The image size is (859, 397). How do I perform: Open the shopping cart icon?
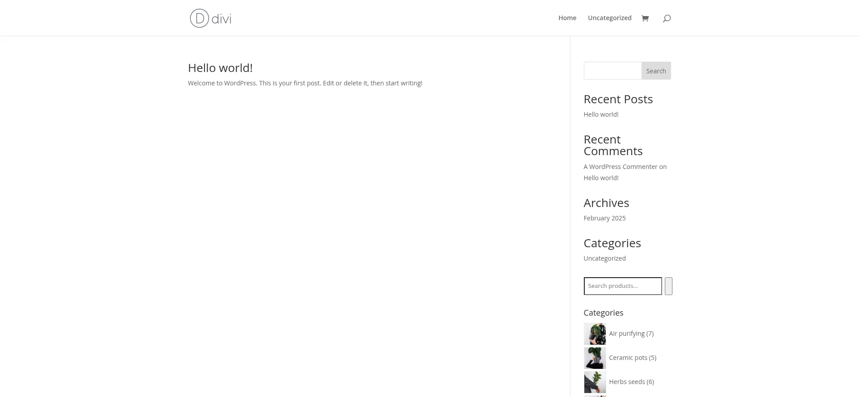pyautogui.click(x=645, y=18)
